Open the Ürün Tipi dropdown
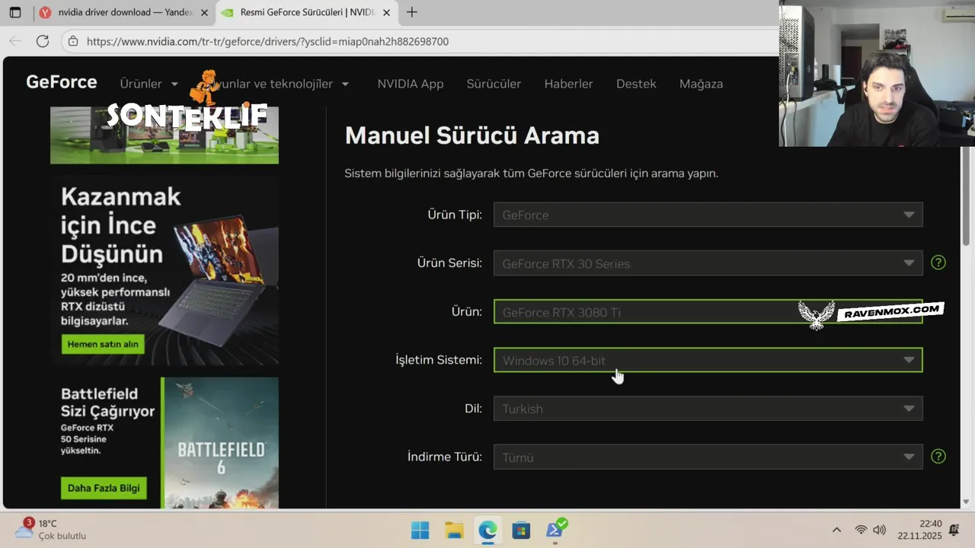The image size is (975, 548). pyautogui.click(x=708, y=215)
